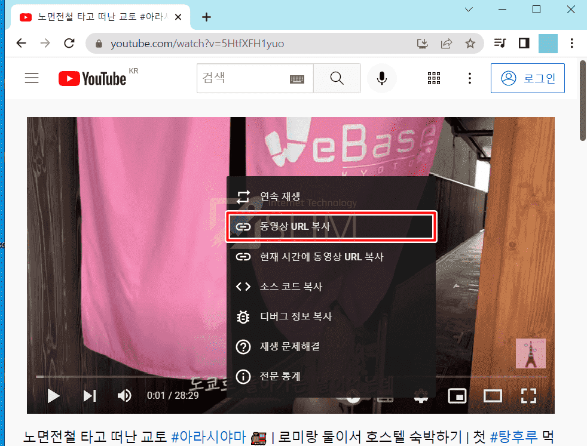Open the Chrome three-dot menu
The image size is (587, 446).
[571, 44]
